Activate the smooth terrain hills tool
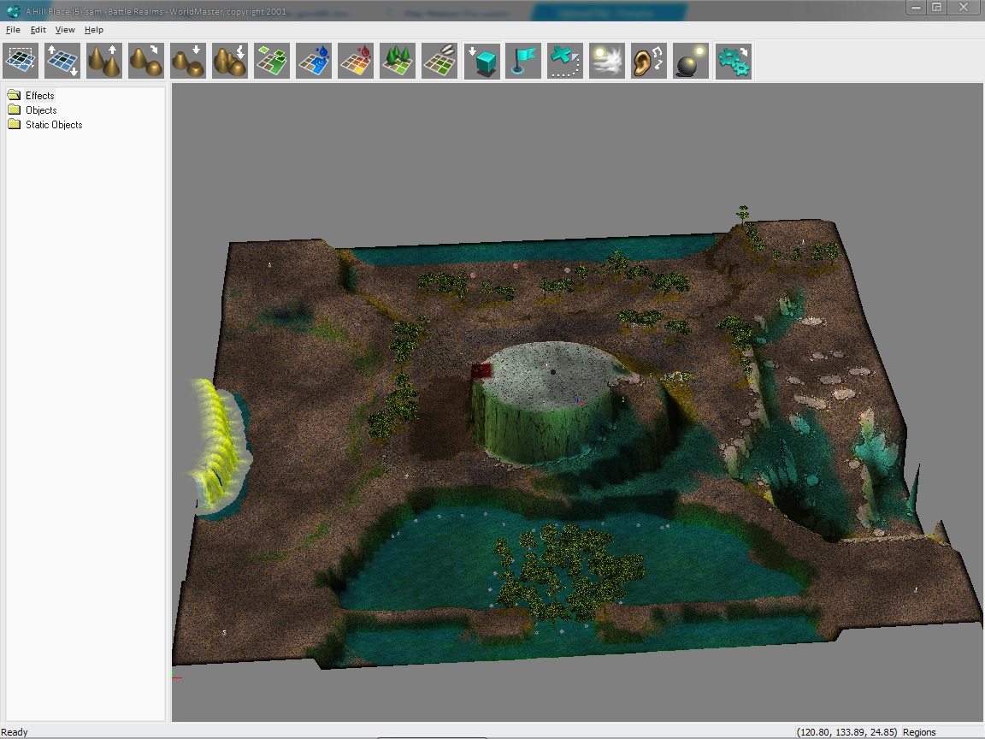Viewport: 985px width, 739px height. (x=146, y=61)
